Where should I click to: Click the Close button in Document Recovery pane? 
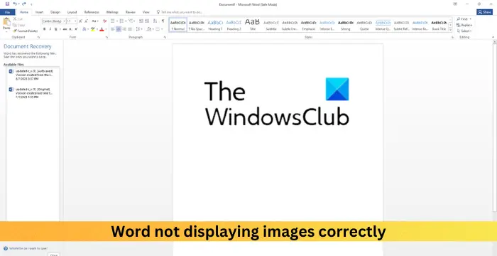pyautogui.click(x=54, y=255)
